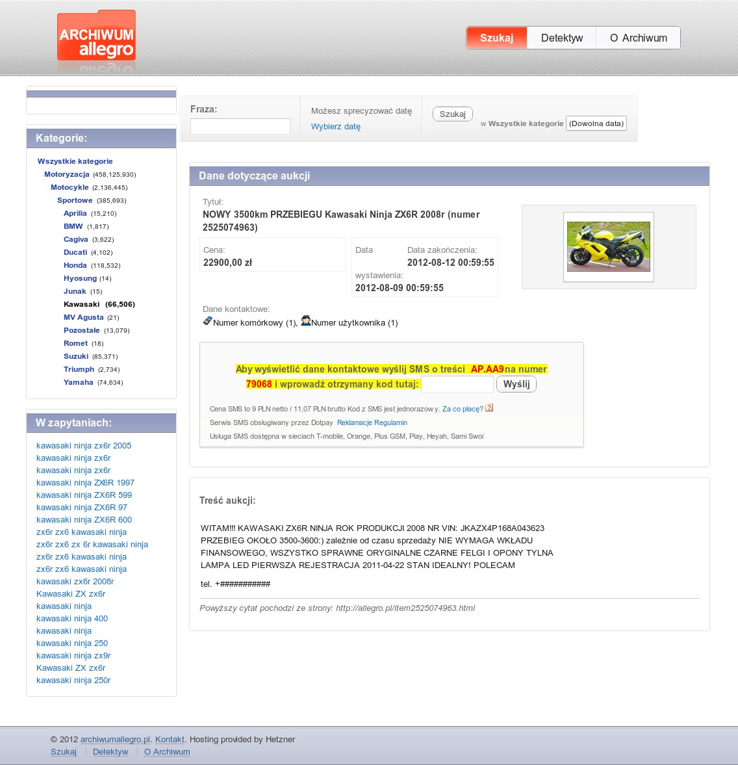Click the help icon beside 'Za co płacę?'
This screenshot has height=765, width=738.
[x=489, y=408]
